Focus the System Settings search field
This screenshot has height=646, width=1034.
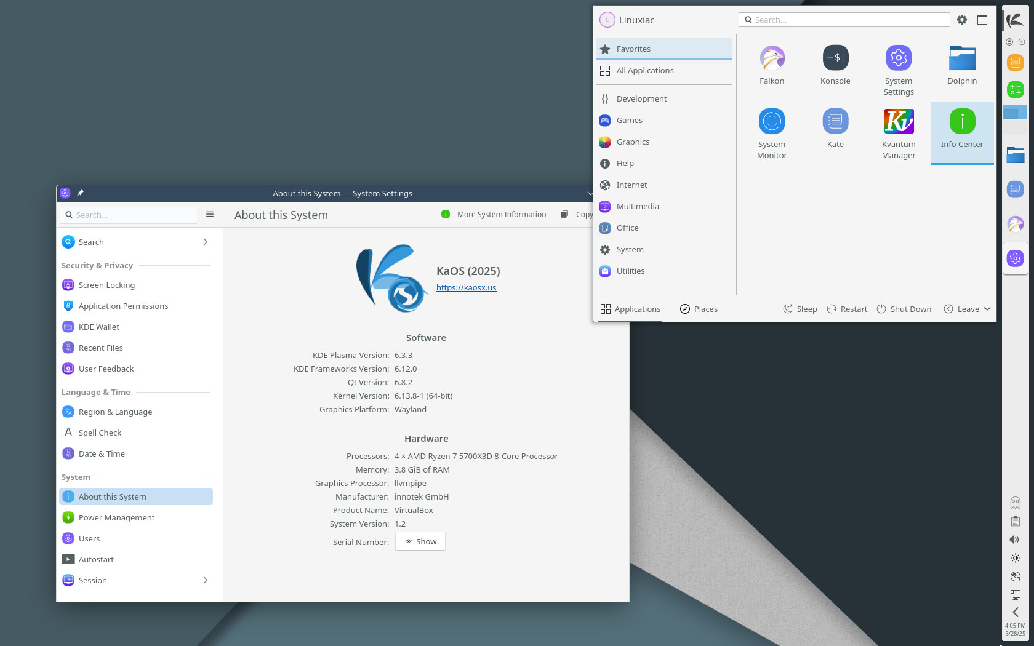[129, 215]
